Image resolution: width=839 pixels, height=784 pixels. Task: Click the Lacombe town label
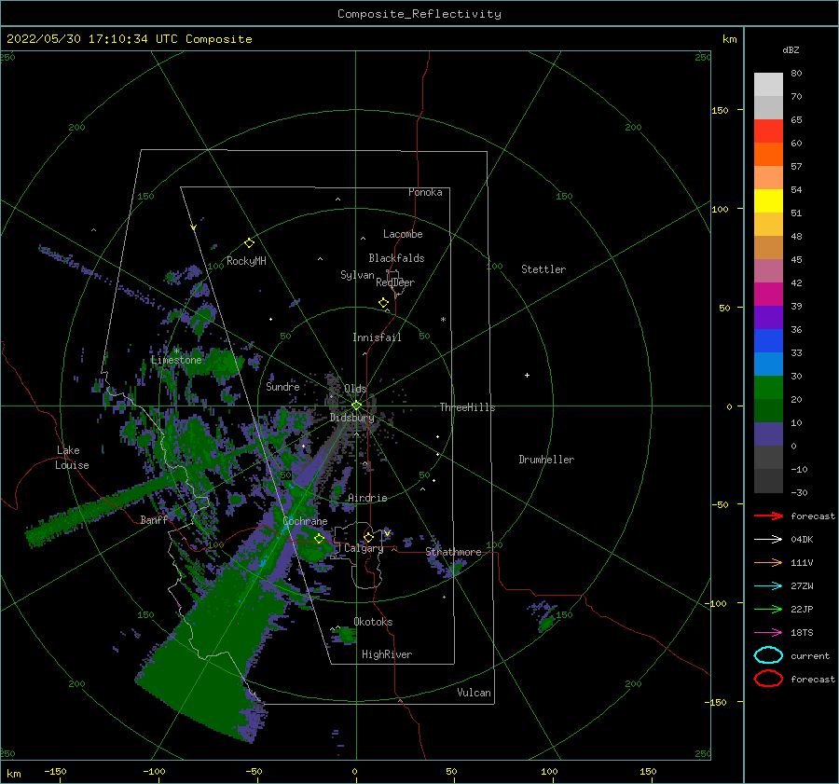[403, 234]
